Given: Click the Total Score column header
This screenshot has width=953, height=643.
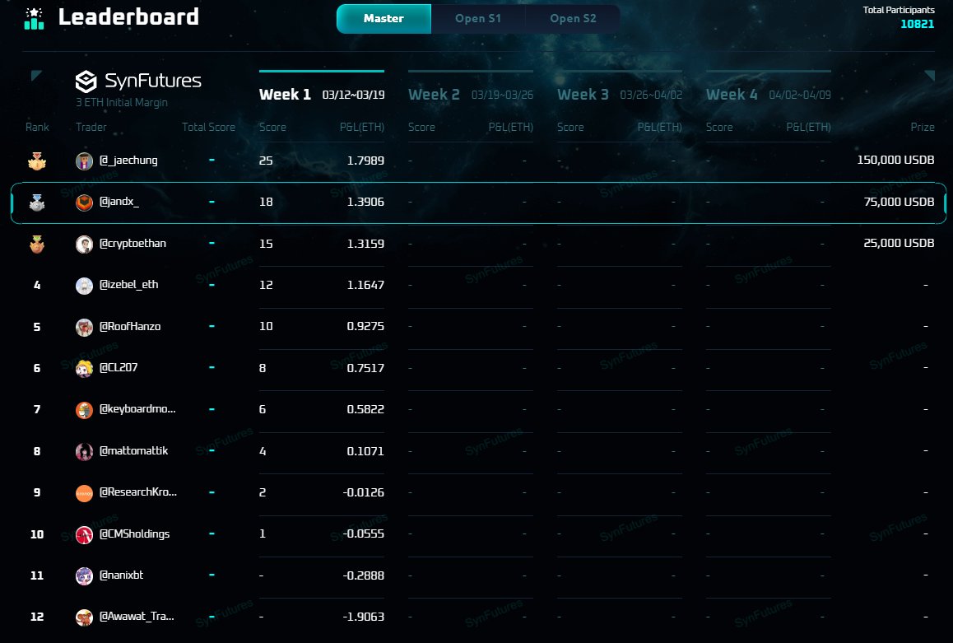Looking at the screenshot, I should (208, 127).
